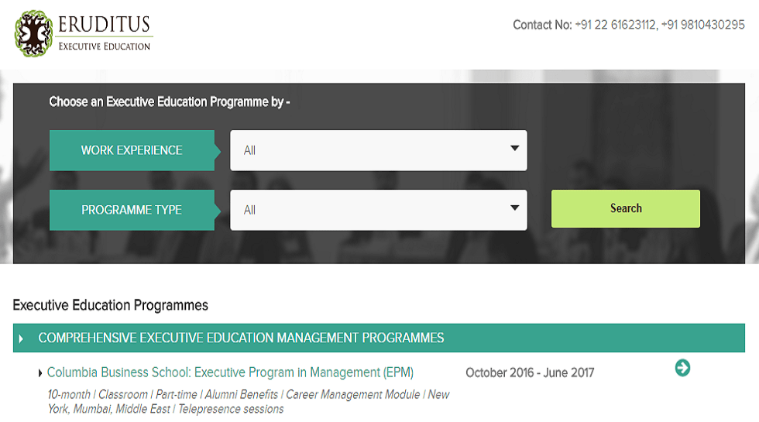Click the "All" value in Work Experience field
The image size is (759, 422).
(249, 151)
